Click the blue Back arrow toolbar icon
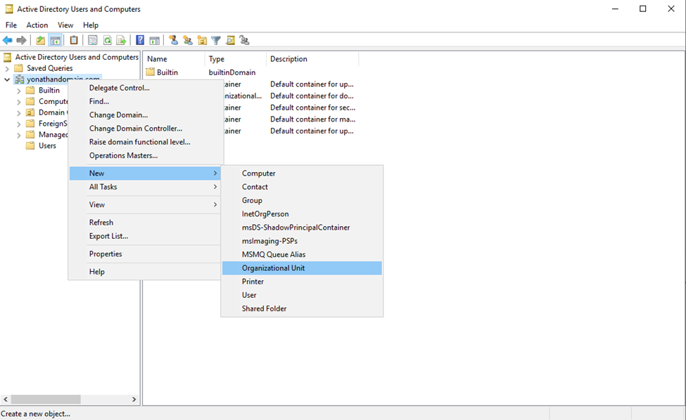The image size is (686, 420). 8,41
